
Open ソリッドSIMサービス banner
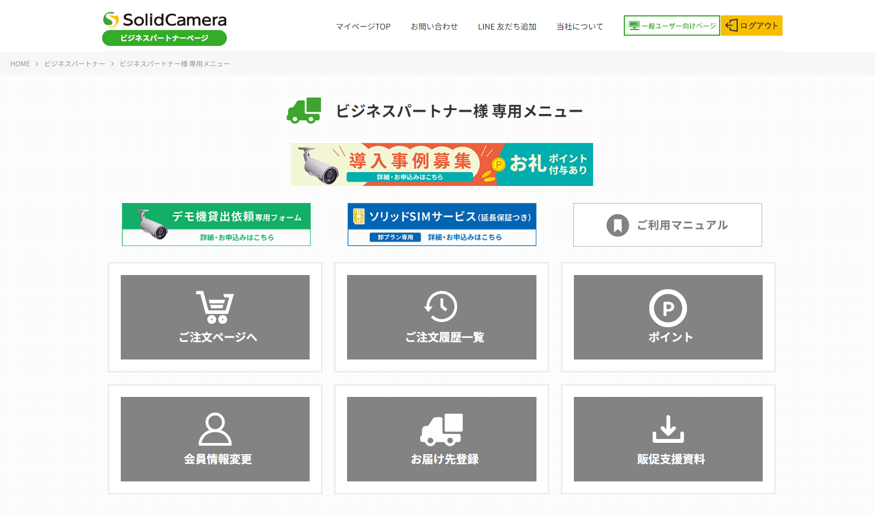click(x=442, y=225)
